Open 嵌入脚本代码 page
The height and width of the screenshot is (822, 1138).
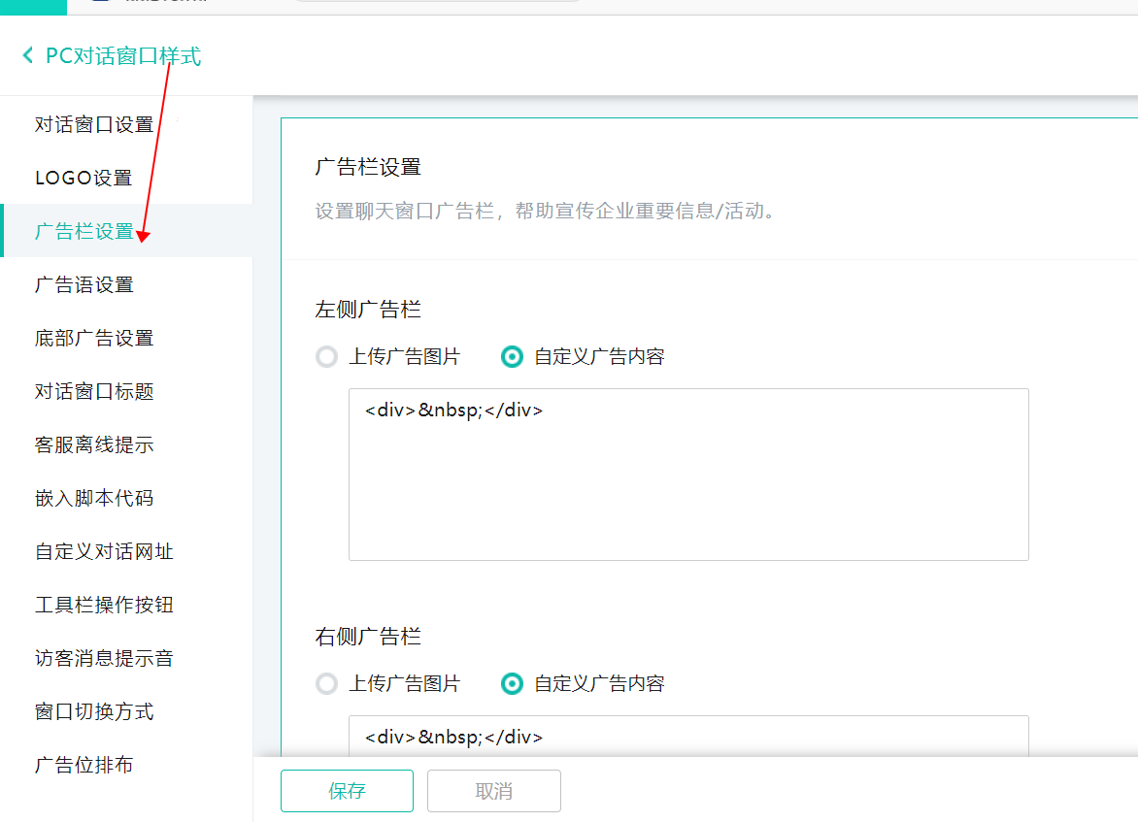tap(94, 499)
